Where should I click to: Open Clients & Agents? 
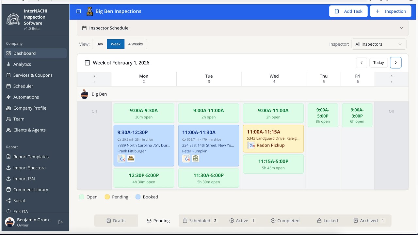35,130
